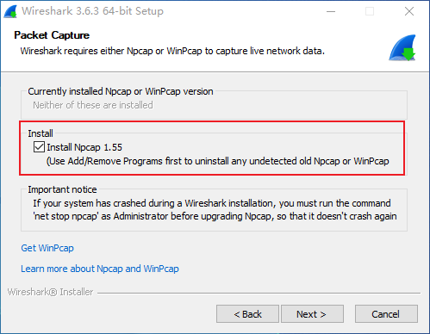
Task: Open Learn more about Npcap and WinPcap
Action: 100,269
